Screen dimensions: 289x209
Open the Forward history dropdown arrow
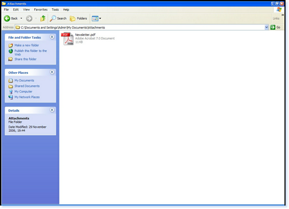click(36, 18)
